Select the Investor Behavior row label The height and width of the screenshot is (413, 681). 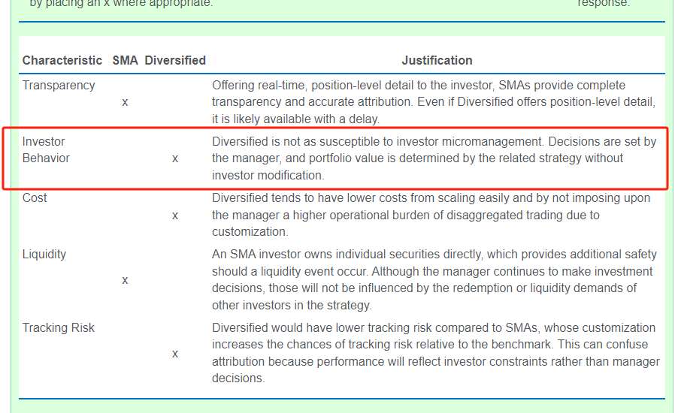click(x=46, y=150)
